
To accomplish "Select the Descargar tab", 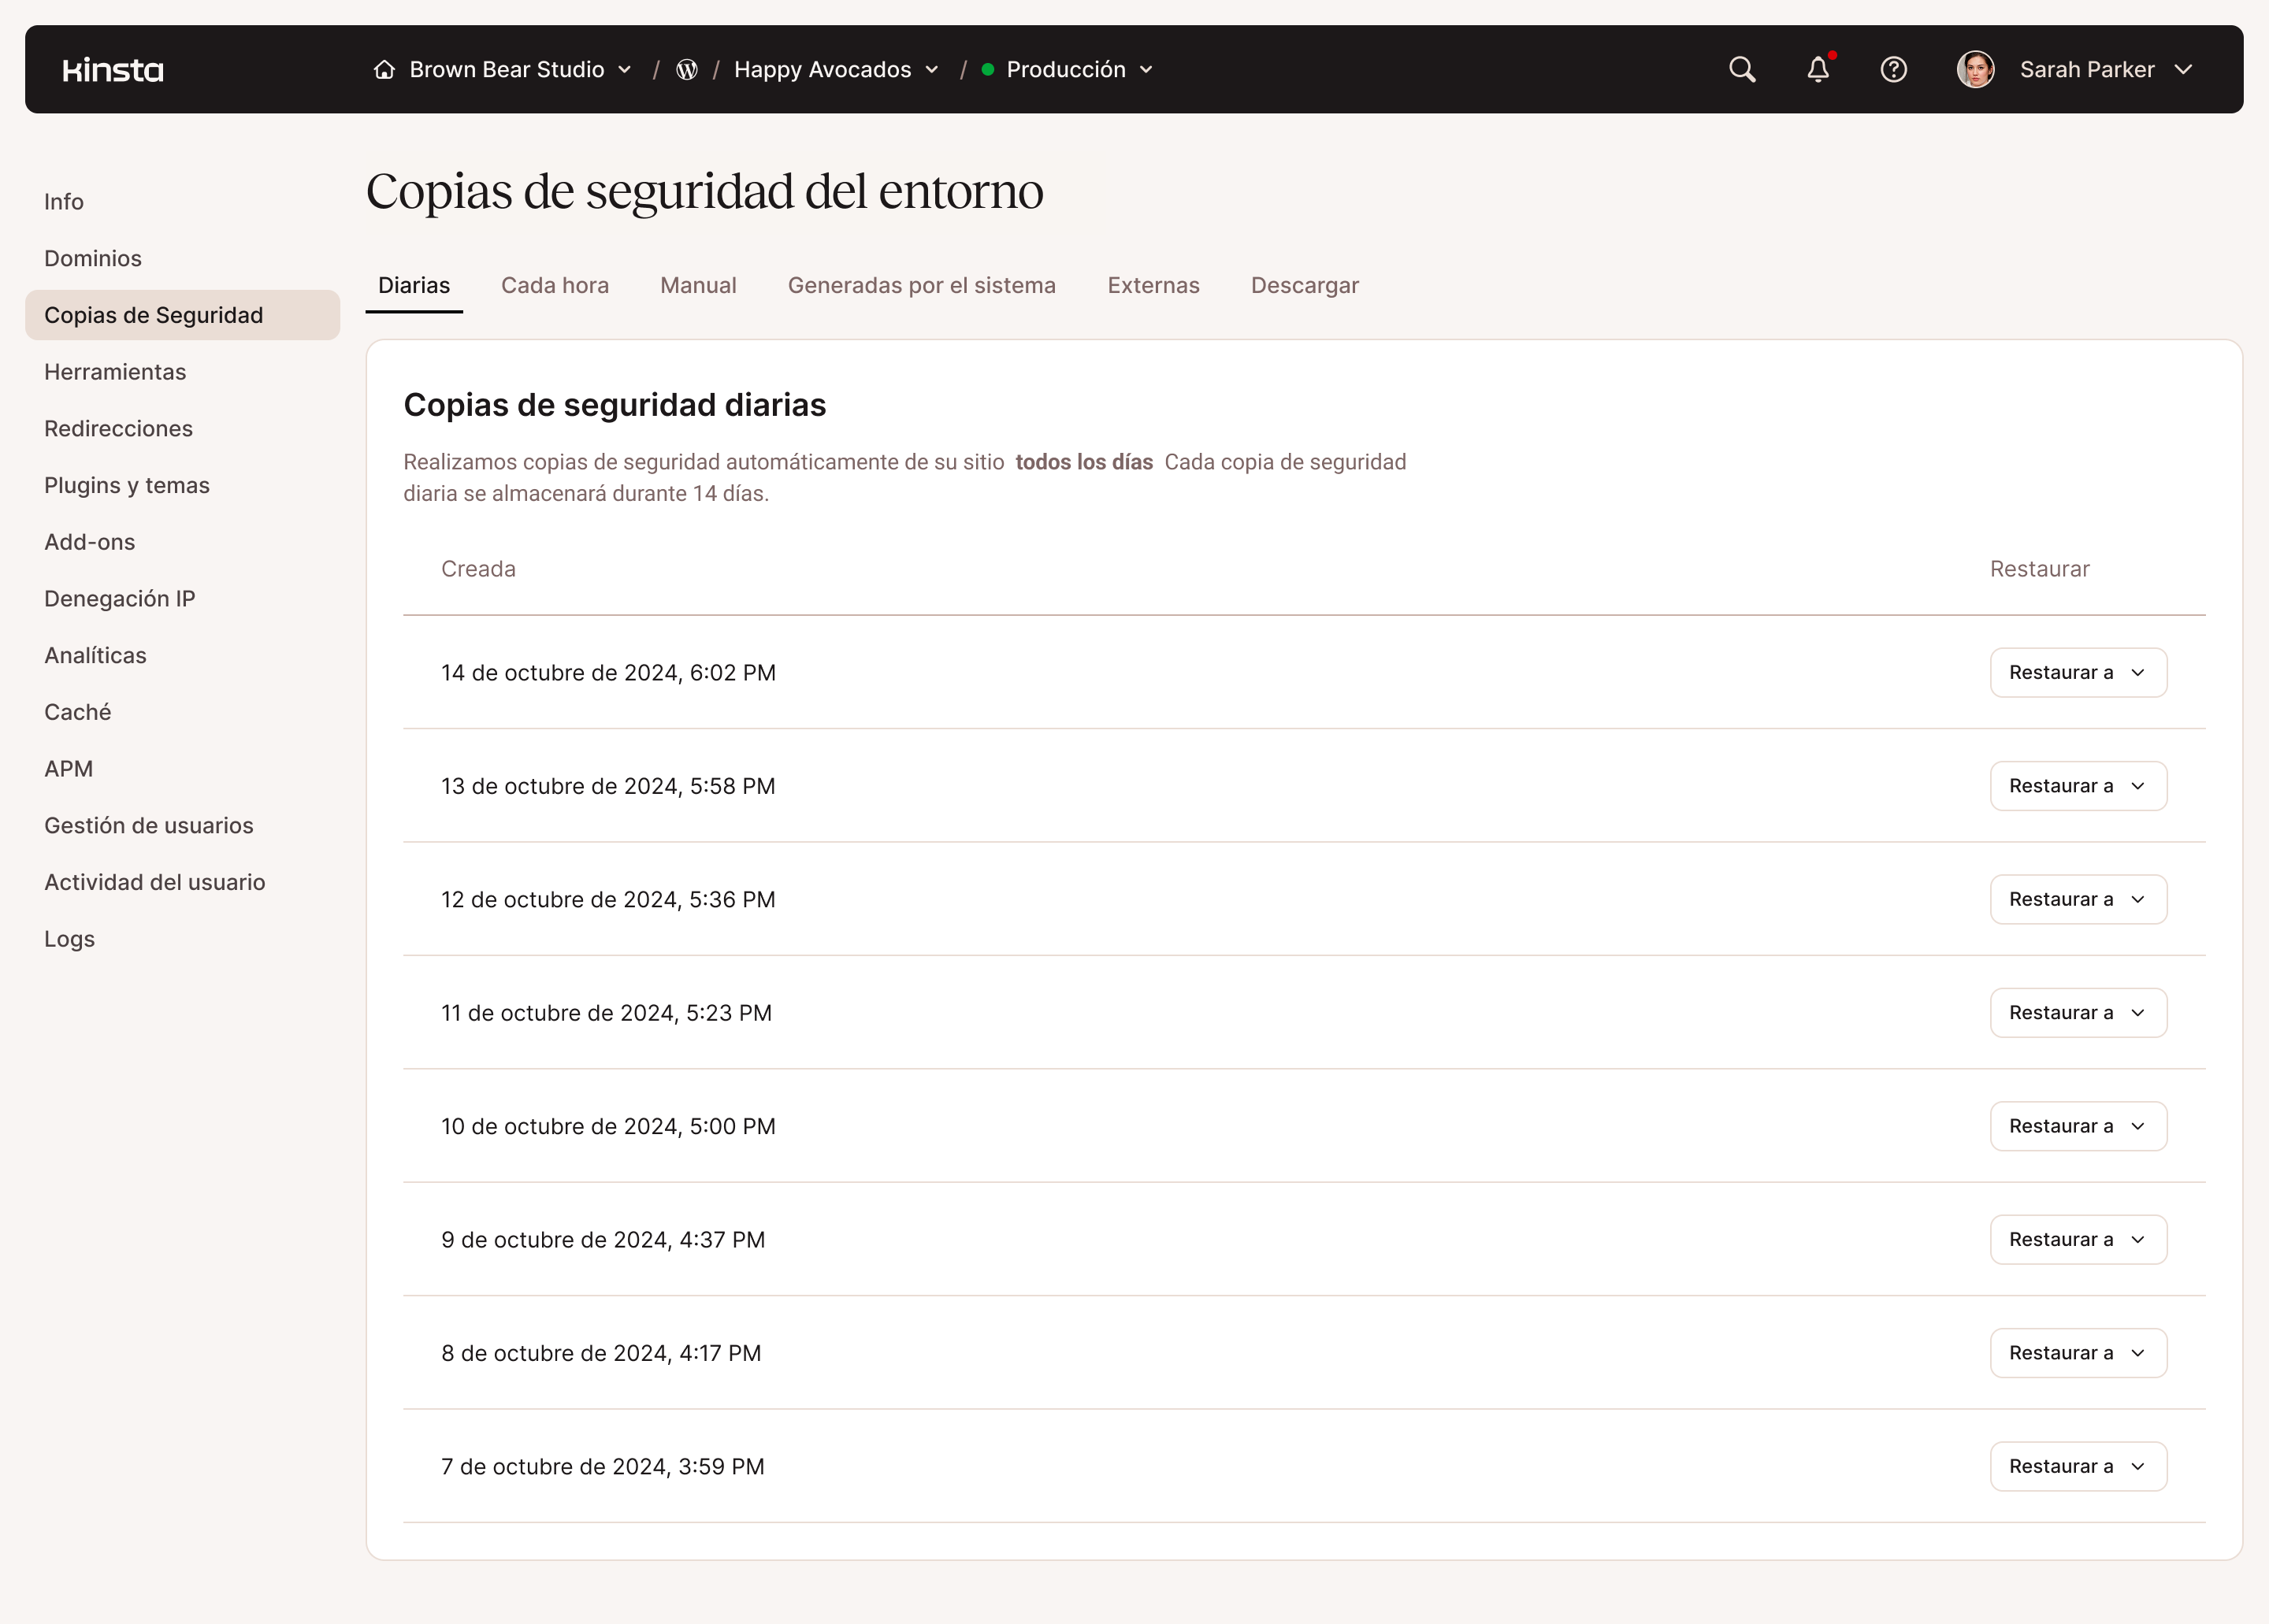I will 1304,285.
